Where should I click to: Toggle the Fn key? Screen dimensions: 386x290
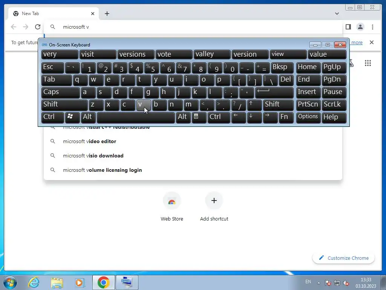(286, 118)
